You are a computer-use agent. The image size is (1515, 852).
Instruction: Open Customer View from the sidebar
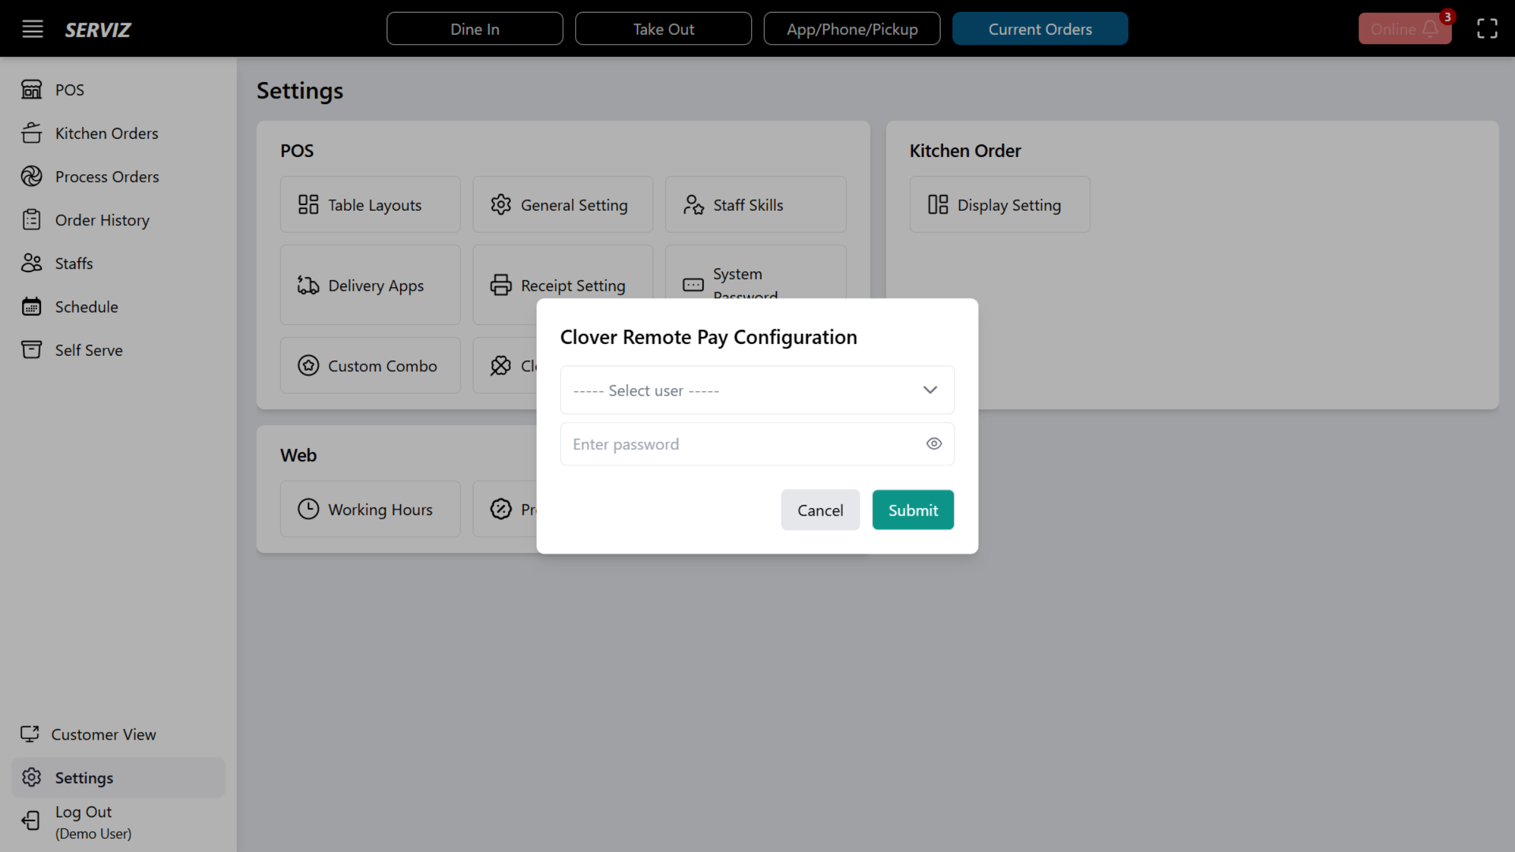click(30, 734)
